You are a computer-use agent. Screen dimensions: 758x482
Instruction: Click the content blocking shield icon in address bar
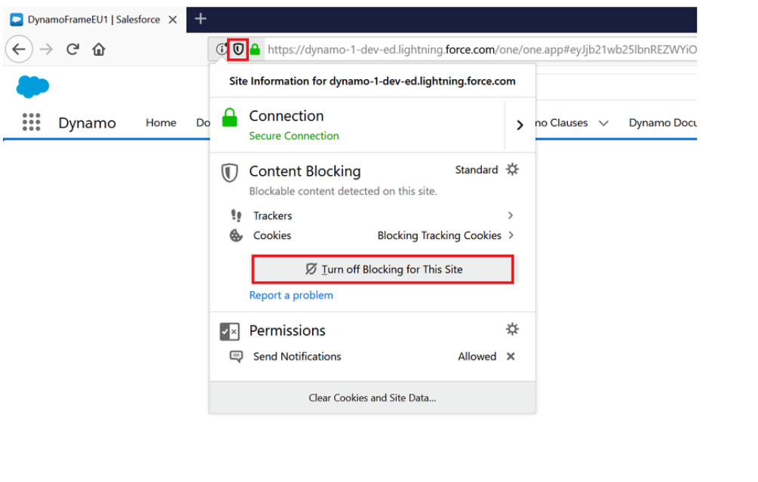(238, 49)
